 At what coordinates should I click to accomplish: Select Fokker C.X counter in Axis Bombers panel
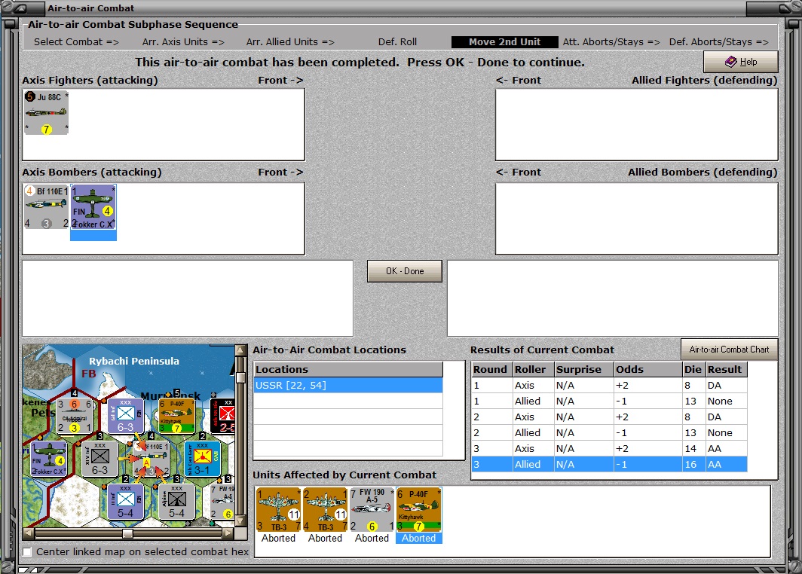[x=93, y=207]
